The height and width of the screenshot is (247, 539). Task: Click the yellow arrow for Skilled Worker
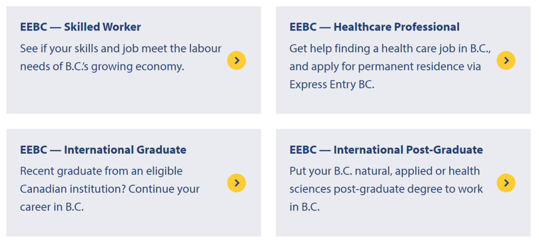(x=237, y=60)
